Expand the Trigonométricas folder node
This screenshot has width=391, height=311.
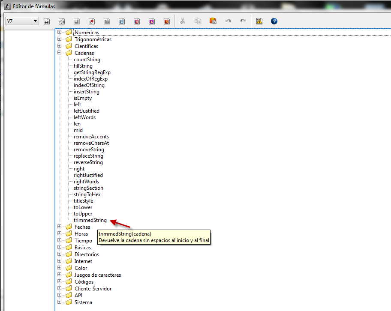point(59,39)
